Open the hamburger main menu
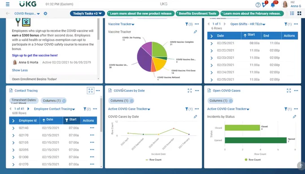Image resolution: width=305 pixels, height=174 pixels. [x=8, y=4]
